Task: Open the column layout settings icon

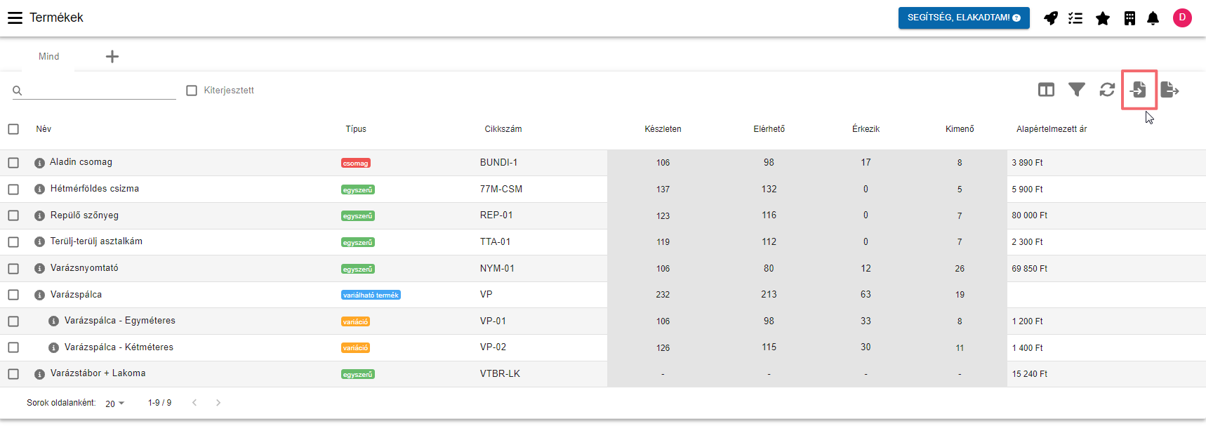Action: (1046, 90)
